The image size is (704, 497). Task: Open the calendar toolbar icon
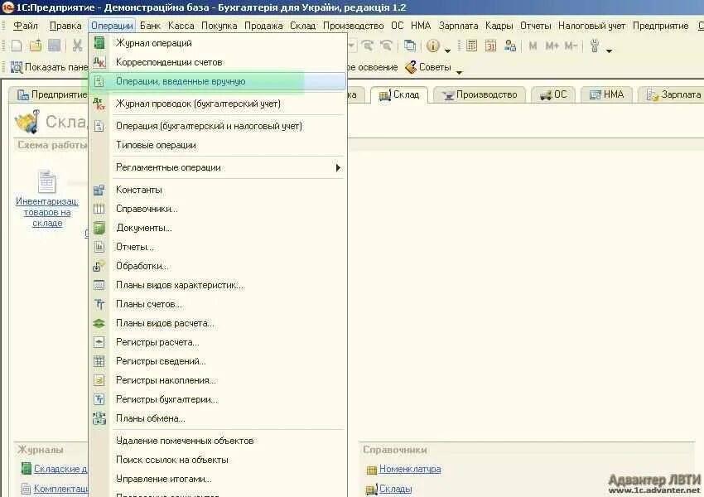491,46
